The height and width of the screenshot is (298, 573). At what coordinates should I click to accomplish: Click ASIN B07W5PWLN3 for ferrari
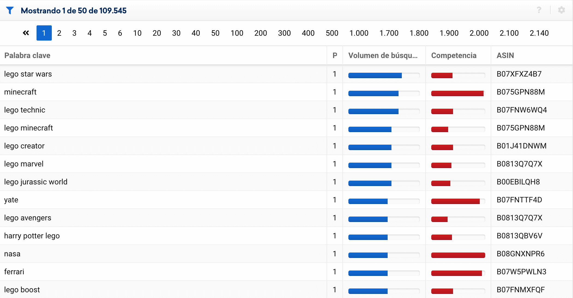(x=521, y=272)
